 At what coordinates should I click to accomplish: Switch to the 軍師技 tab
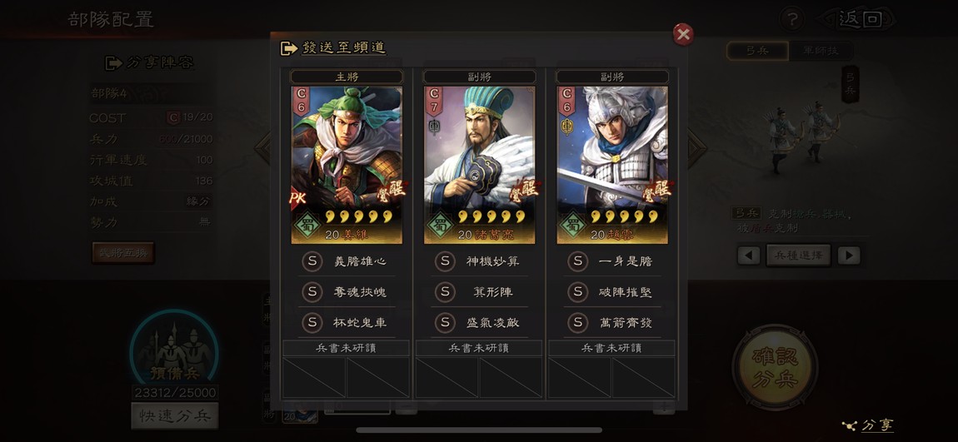tap(820, 52)
